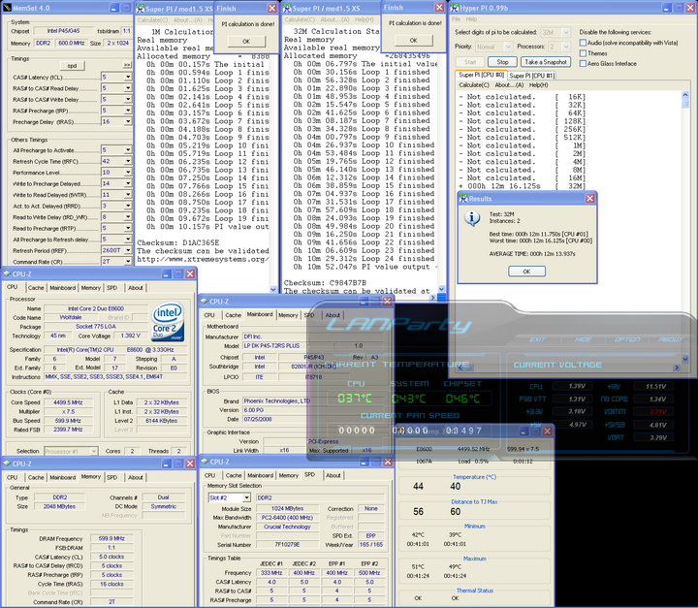Click the Take a Snapshot button
The image size is (698, 608).
546,61
